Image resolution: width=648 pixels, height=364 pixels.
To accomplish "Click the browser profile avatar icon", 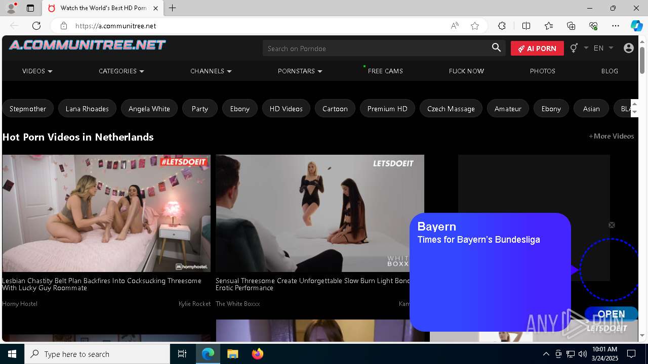I will pos(11,8).
